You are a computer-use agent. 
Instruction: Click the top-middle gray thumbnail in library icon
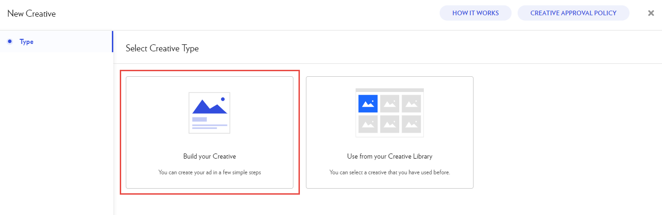(389, 104)
